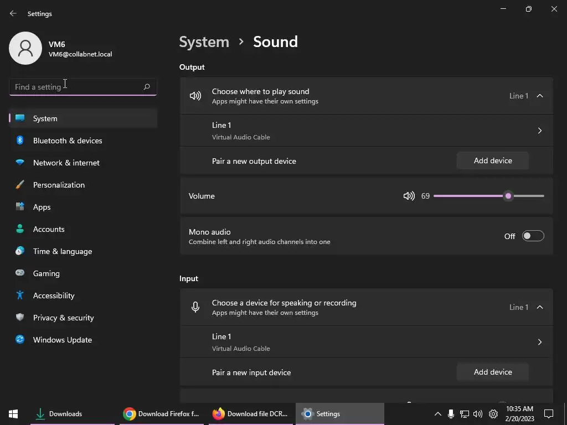
Task: Open Windows Start menu
Action: tap(13, 414)
